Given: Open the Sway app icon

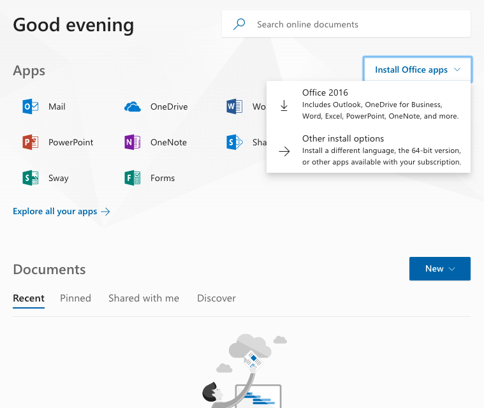Looking at the screenshot, I should click(30, 178).
